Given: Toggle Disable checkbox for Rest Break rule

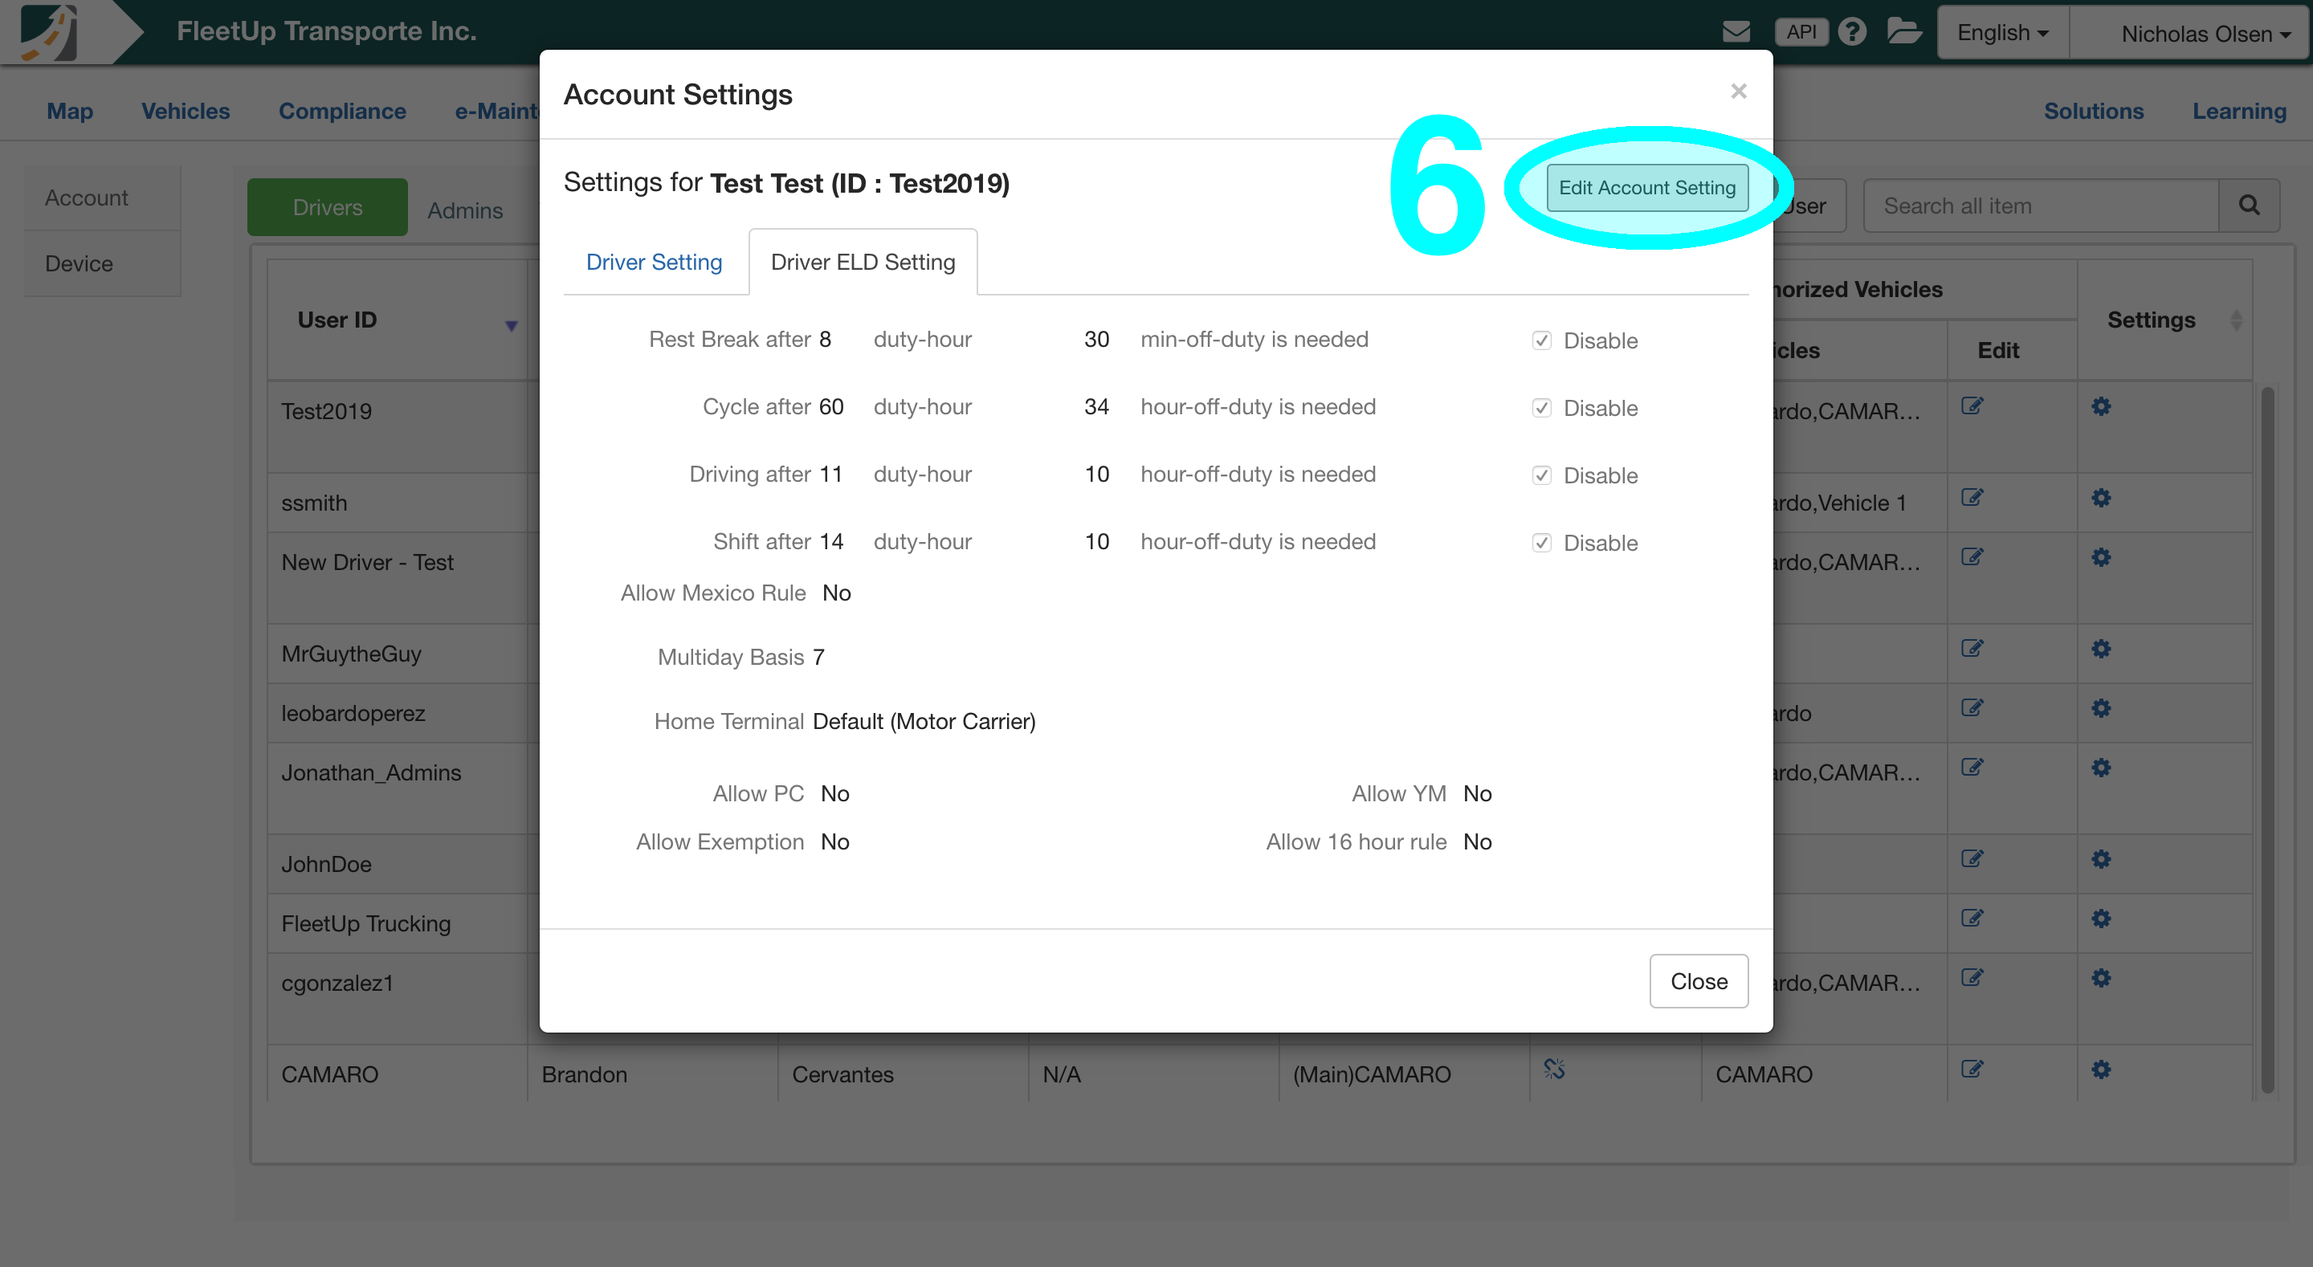Looking at the screenshot, I should (x=1542, y=340).
